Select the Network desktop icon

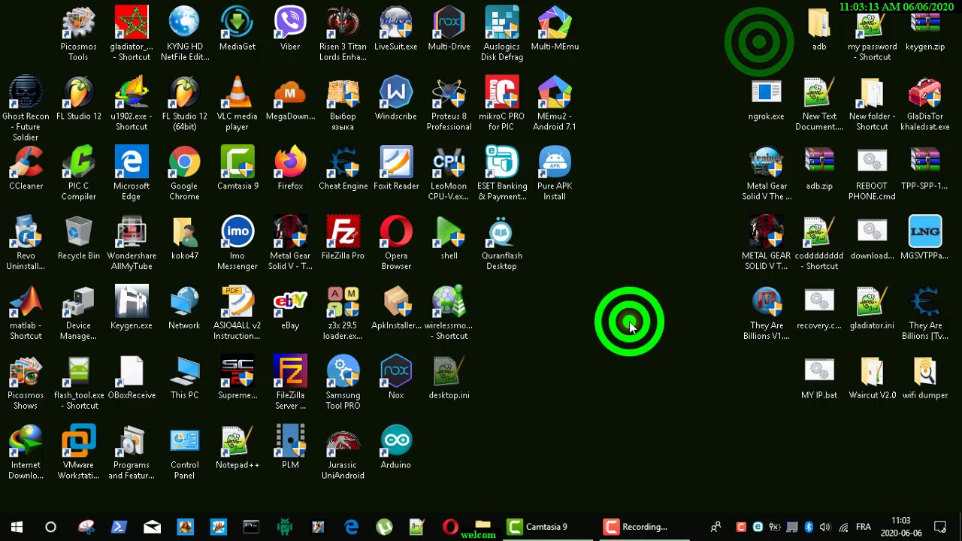tap(184, 308)
